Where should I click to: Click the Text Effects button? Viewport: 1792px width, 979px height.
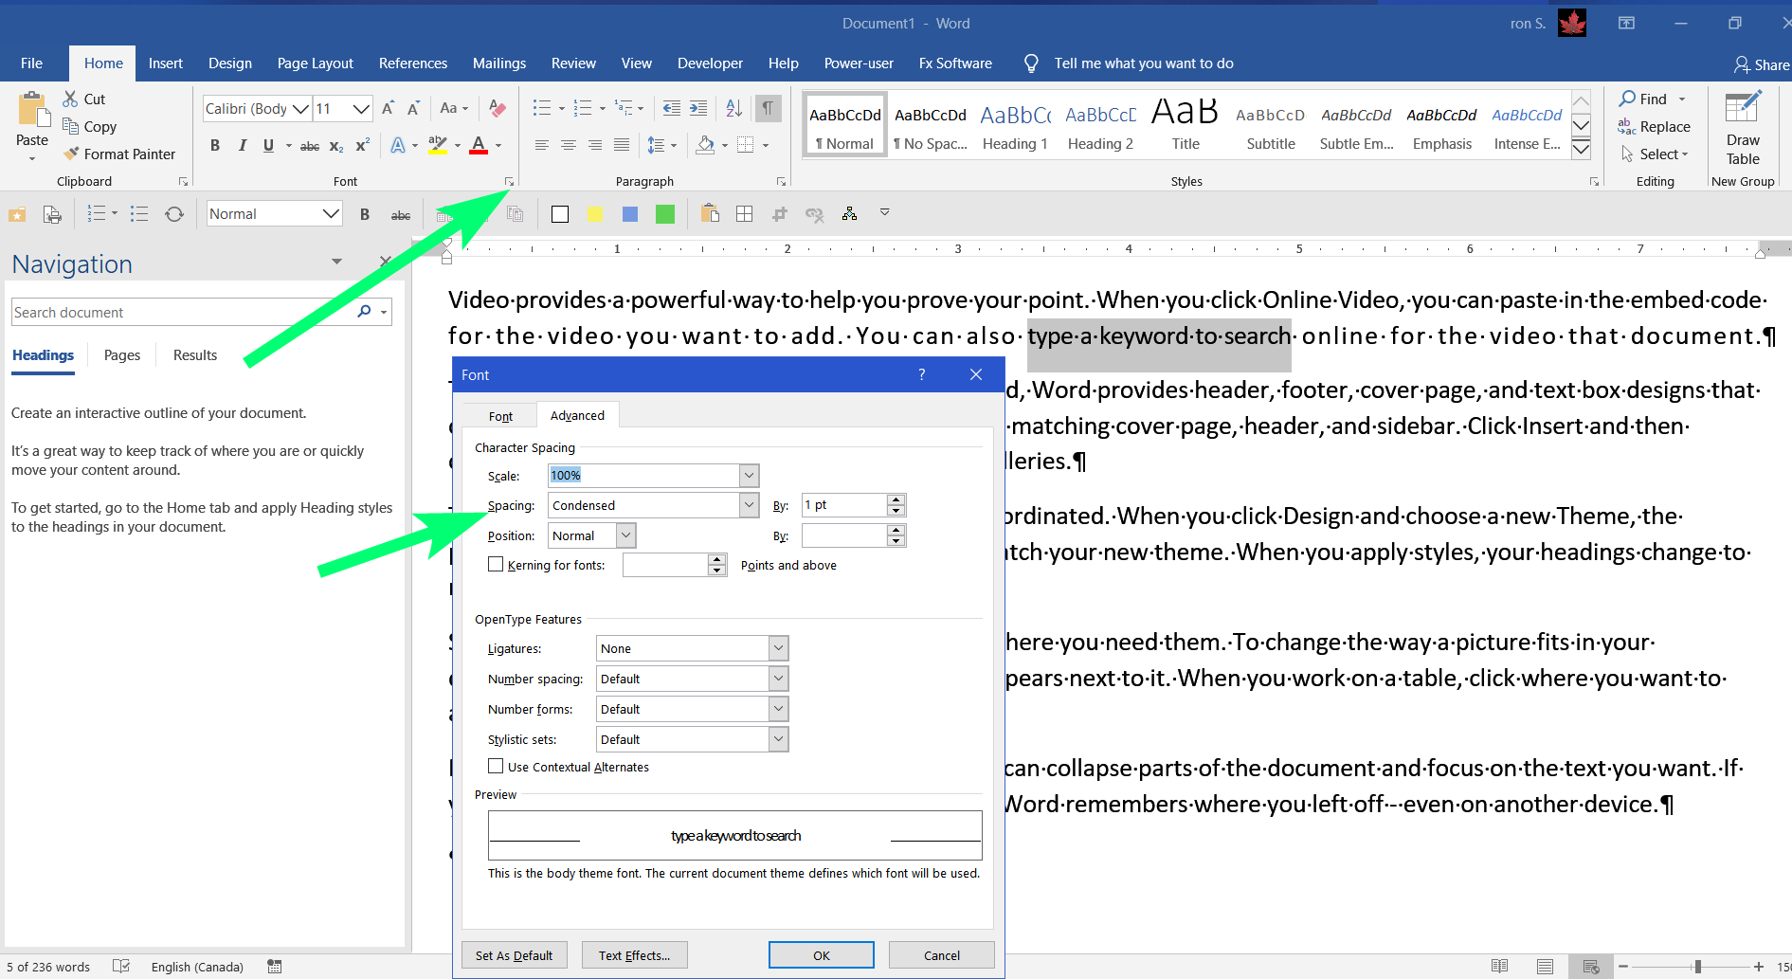click(x=634, y=955)
